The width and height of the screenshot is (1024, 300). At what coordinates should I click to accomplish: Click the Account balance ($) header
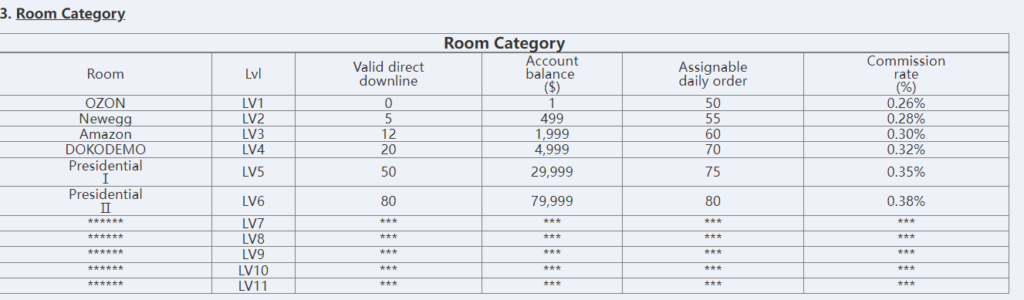tap(552, 74)
